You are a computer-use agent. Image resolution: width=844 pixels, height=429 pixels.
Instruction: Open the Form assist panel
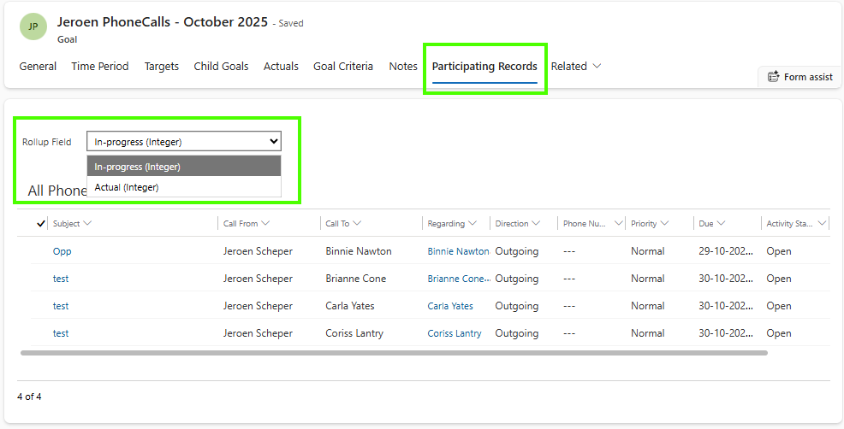tap(800, 77)
